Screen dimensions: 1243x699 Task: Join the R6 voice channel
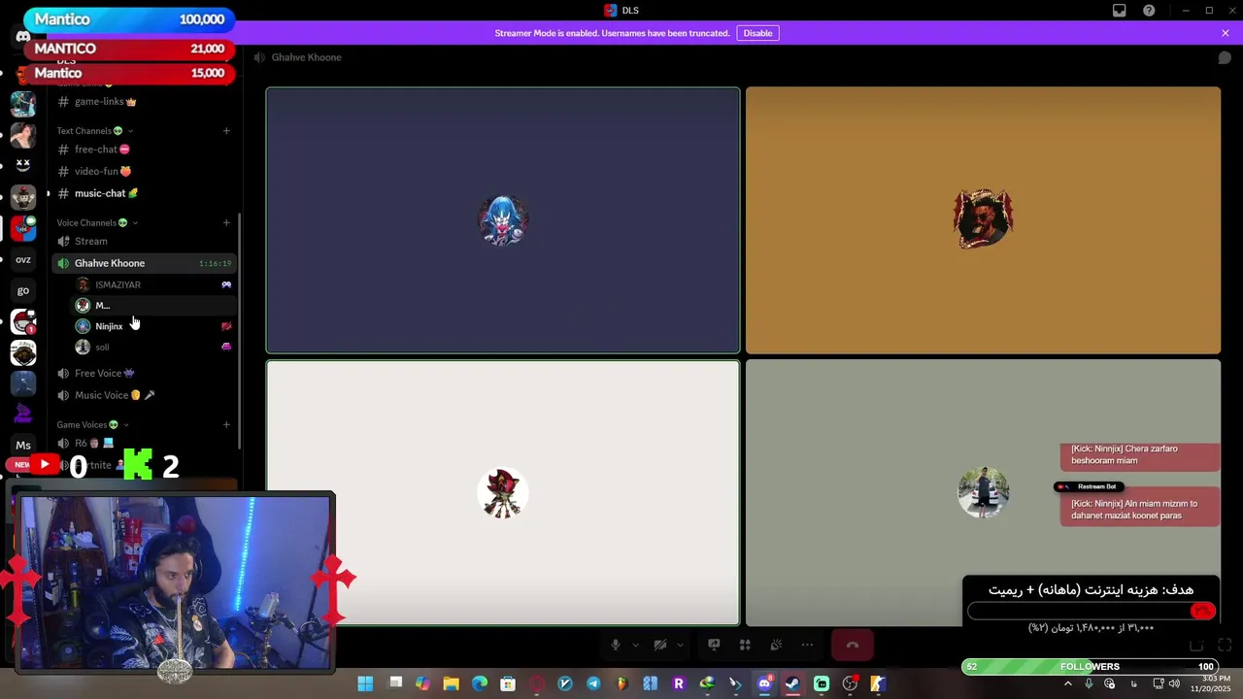pos(144,443)
